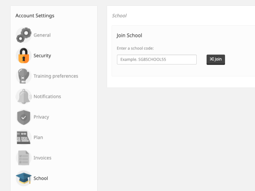Click the Join button

216,59
